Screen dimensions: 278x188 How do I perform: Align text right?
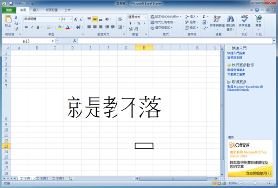click(x=101, y=27)
